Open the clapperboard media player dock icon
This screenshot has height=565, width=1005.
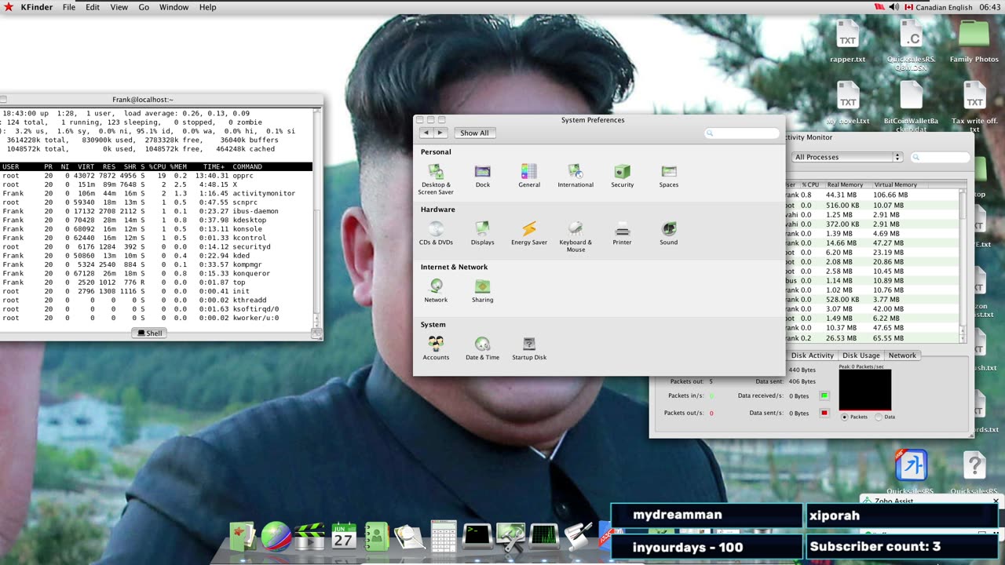[x=309, y=538]
